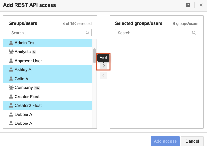Click search magnifier in Selected groups/users
The width and height of the screenshot is (207, 149).
pyautogui.click(x=194, y=33)
